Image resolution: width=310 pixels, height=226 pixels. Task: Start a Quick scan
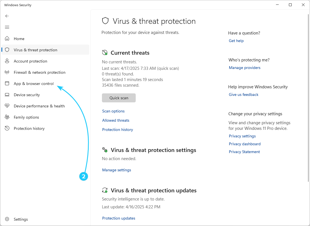[119, 98]
